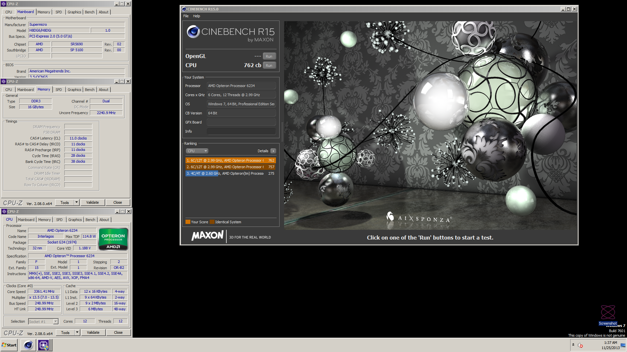Screen dimensions: 627x352
Task: Switch to CPU tab in top CPU-Z window
Action: coord(9,12)
